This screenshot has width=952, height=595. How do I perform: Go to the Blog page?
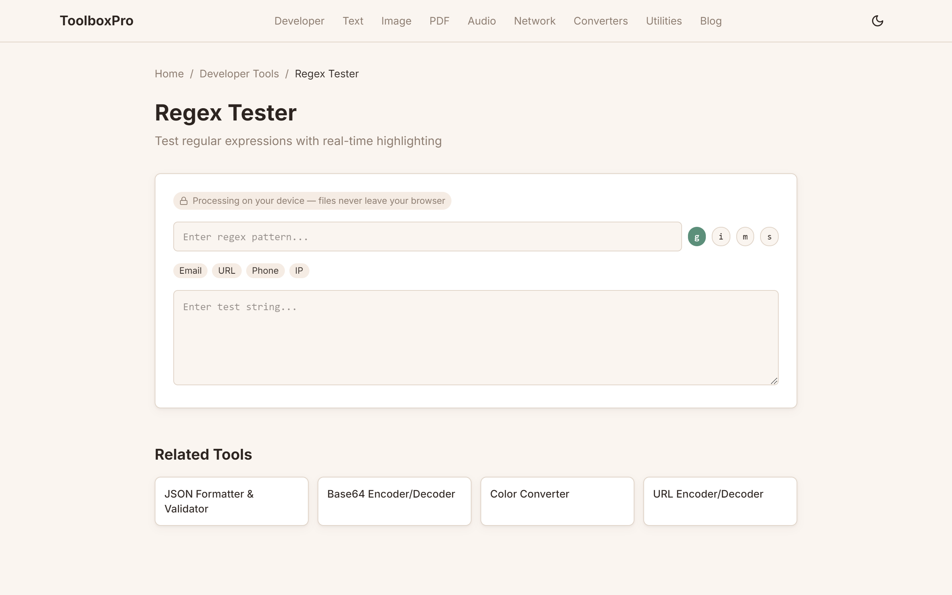(710, 21)
